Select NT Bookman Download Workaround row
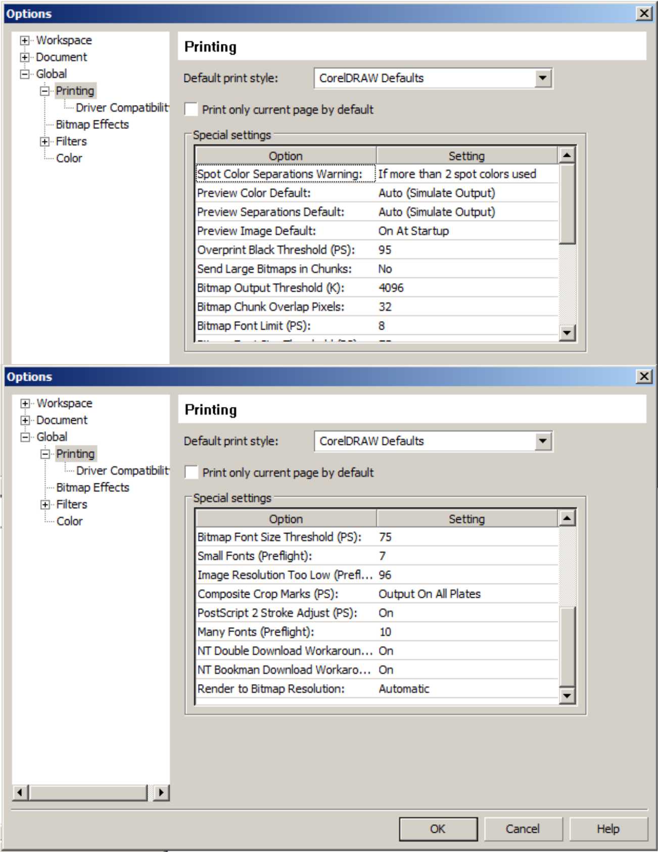Screen dimensions: 658x852 (377, 670)
